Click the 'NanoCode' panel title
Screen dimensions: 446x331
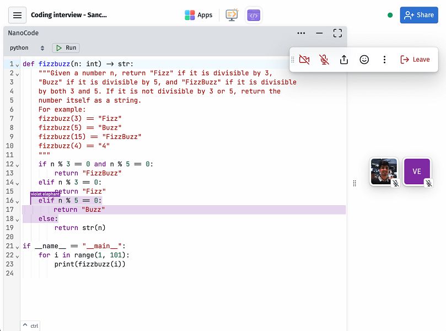coord(23,33)
